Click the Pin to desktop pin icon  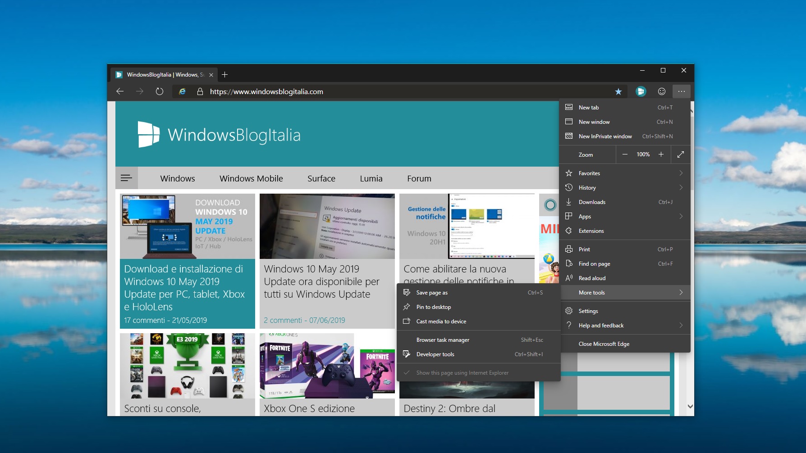coord(407,307)
